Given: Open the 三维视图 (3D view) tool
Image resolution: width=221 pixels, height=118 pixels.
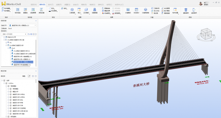Looking at the screenshot, I should tap(72, 11).
